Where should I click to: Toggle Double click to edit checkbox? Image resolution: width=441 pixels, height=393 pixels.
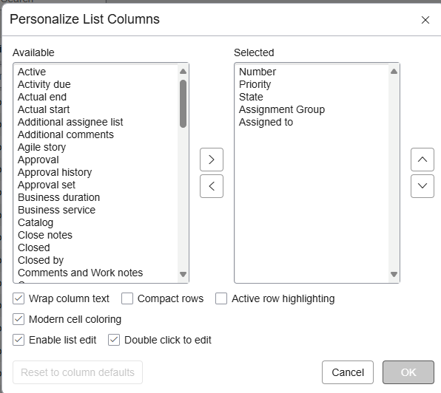[x=114, y=340]
